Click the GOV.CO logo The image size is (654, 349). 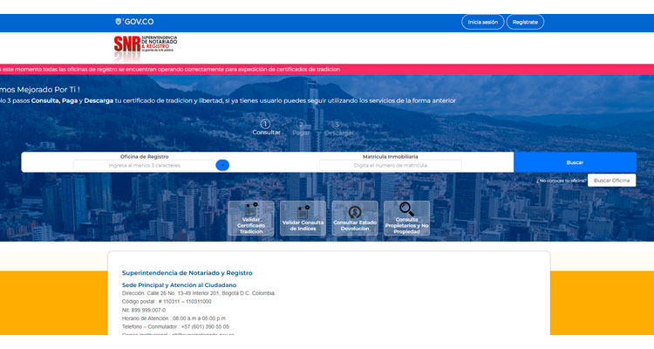click(x=134, y=22)
